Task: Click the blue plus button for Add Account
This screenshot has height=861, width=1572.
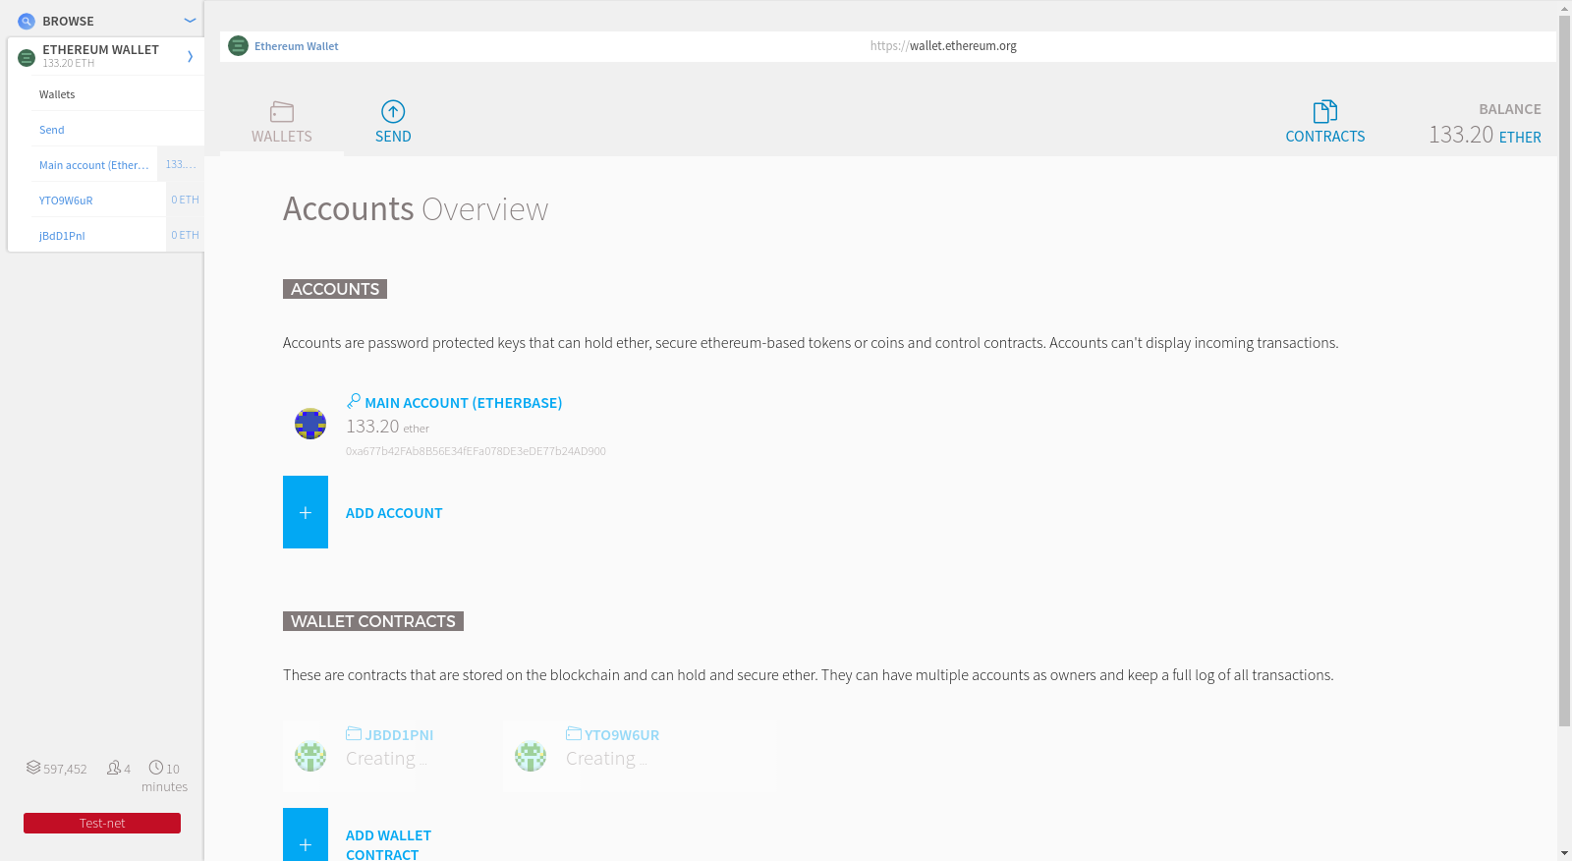Action: click(x=306, y=512)
